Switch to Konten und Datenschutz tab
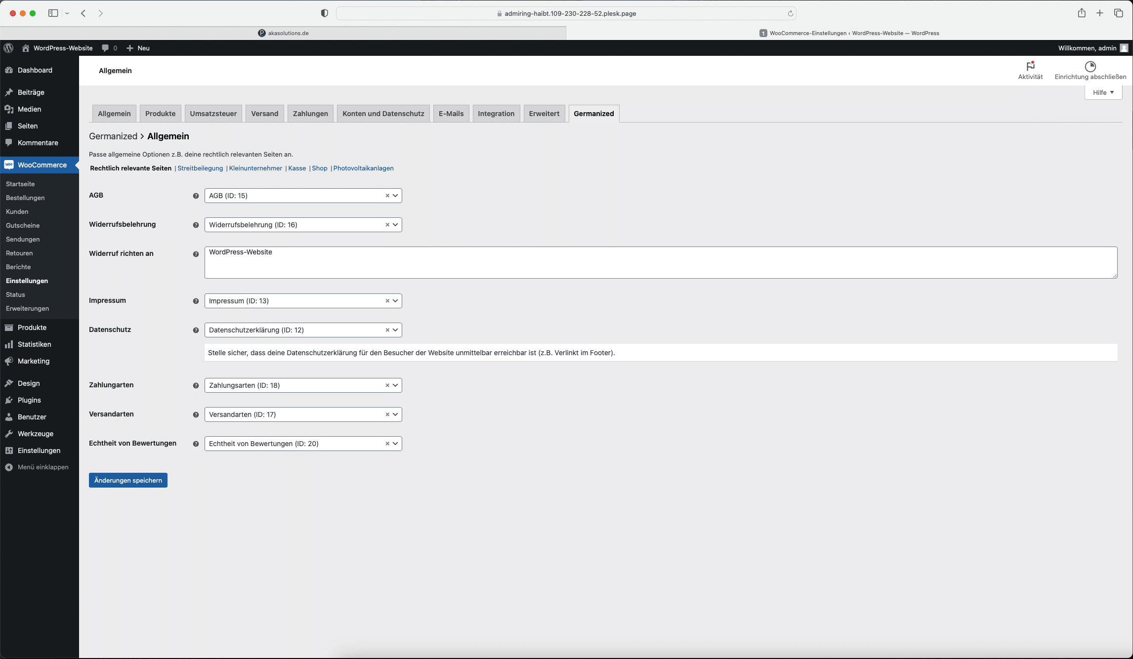The image size is (1133, 659). 383,114
